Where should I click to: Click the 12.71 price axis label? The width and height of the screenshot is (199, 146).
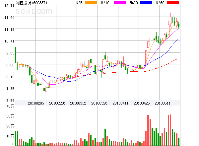coord(9,6)
